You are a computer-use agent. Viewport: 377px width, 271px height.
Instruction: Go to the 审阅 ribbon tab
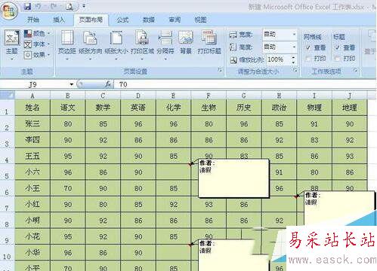tap(175, 20)
